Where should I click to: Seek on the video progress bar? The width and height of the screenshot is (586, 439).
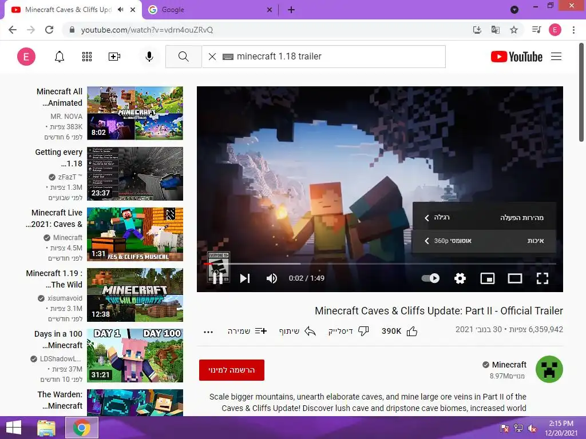tap(380, 264)
